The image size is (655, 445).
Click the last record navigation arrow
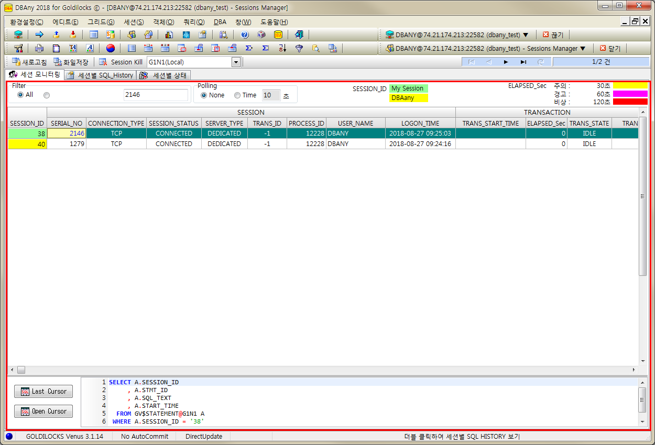(x=523, y=62)
